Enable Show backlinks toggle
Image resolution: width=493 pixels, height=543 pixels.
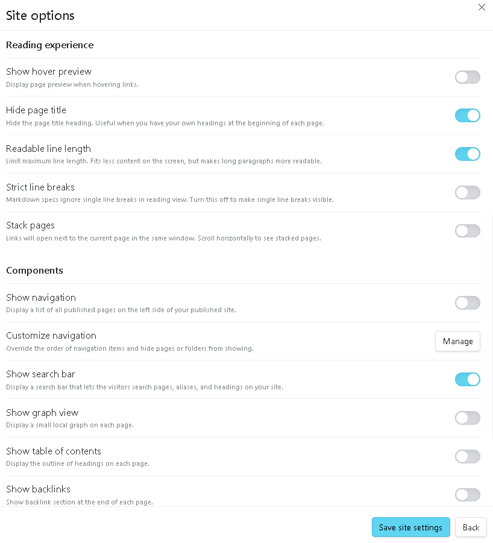click(467, 495)
